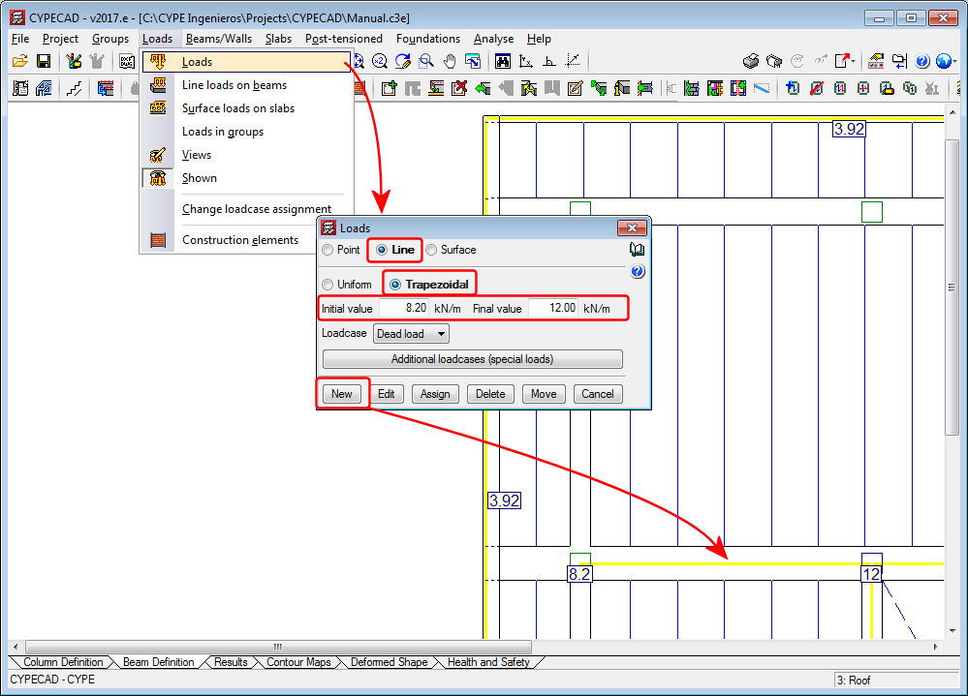The image size is (968, 696).
Task: Choose the Uniform load option
Action: coord(328,285)
